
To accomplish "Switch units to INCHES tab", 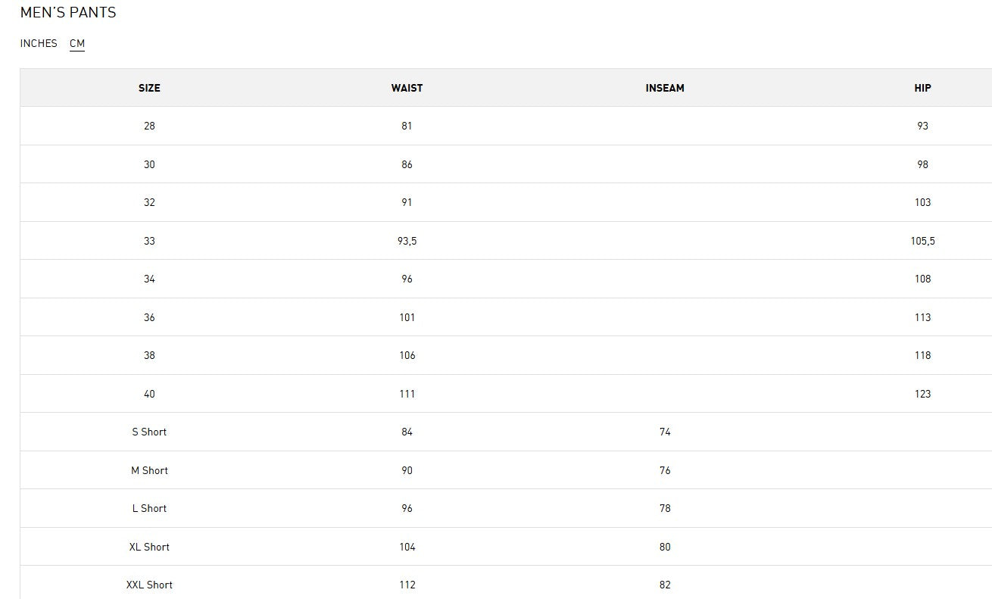I will 39,43.
